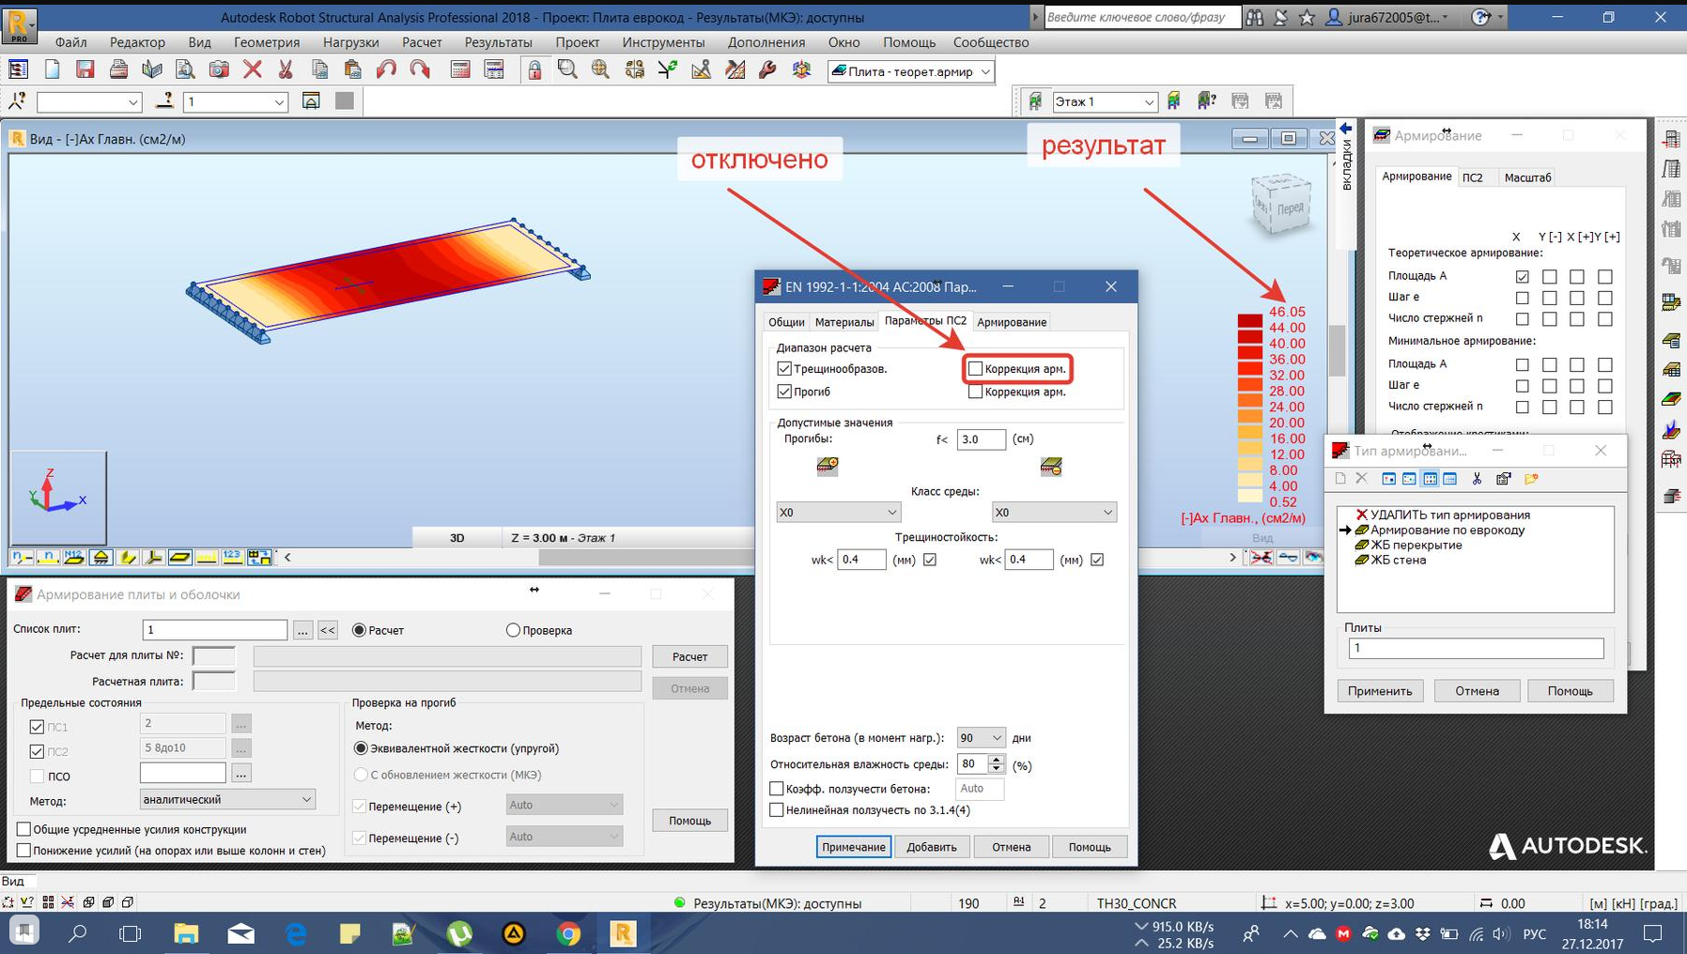1687x954 pixels.
Task: Expand the Метод аналитический dropdown
Action: (x=227, y=800)
